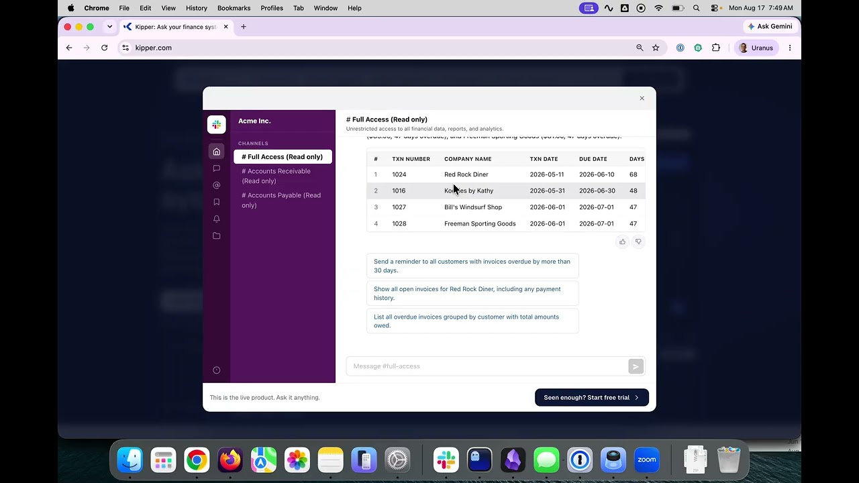Image resolution: width=859 pixels, height=483 pixels.
Task: Click the Bill's Windsurf Shop company cell
Action: pyautogui.click(x=473, y=207)
